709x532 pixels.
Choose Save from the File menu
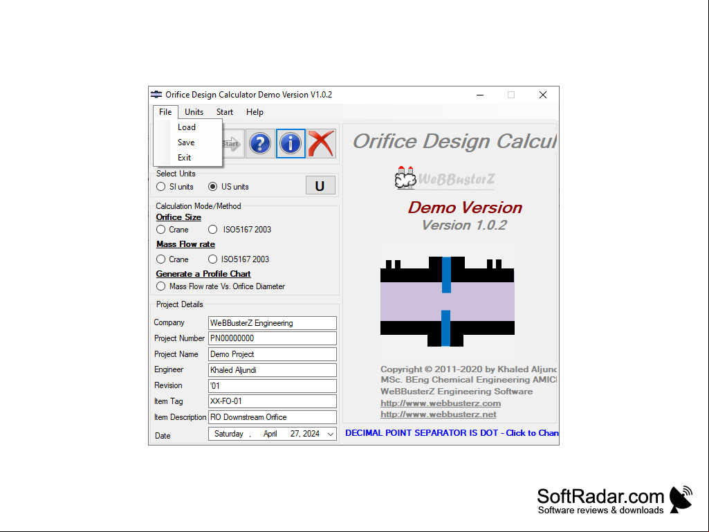coord(187,143)
